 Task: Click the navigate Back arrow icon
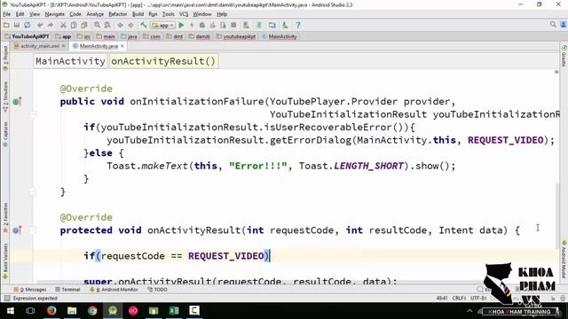coord(120,25)
